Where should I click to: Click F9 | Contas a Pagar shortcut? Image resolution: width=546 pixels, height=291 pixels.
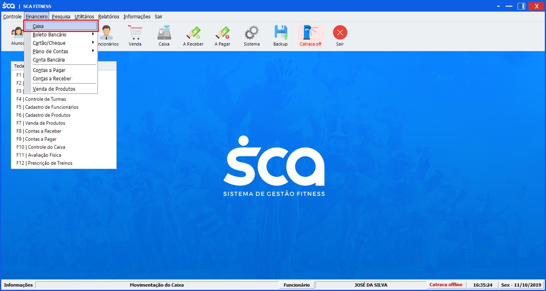point(36,139)
